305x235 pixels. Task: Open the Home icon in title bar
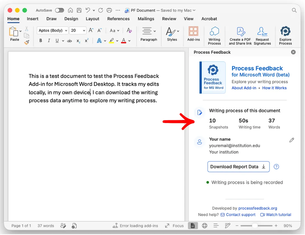point(71,10)
